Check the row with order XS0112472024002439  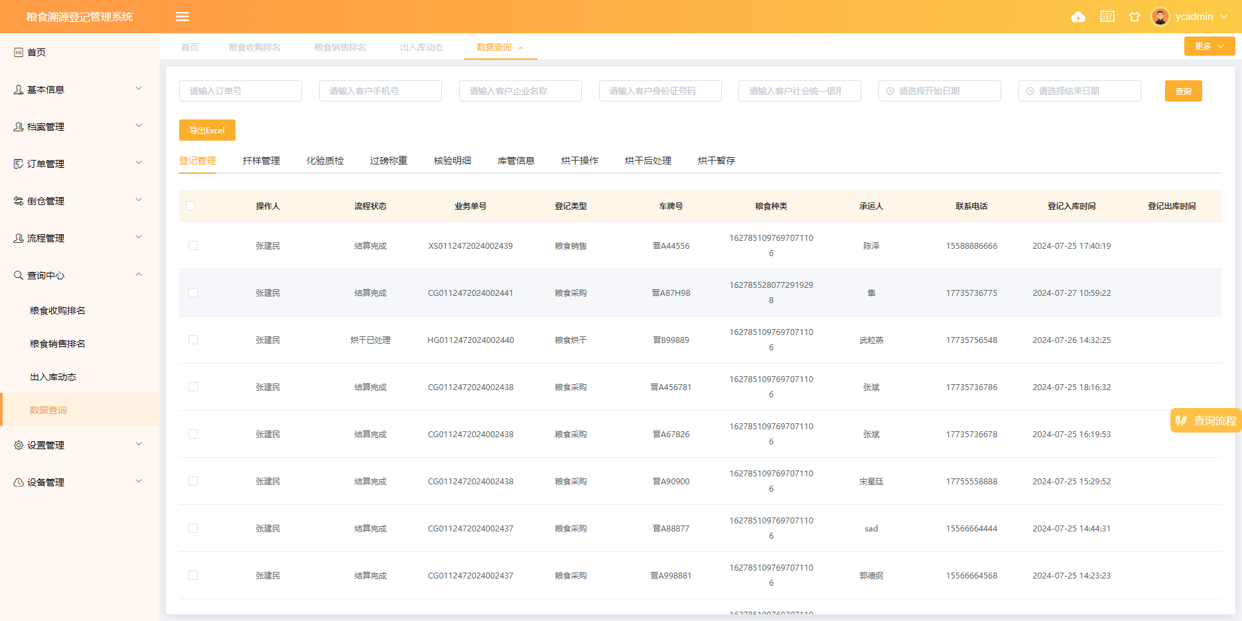[193, 245]
